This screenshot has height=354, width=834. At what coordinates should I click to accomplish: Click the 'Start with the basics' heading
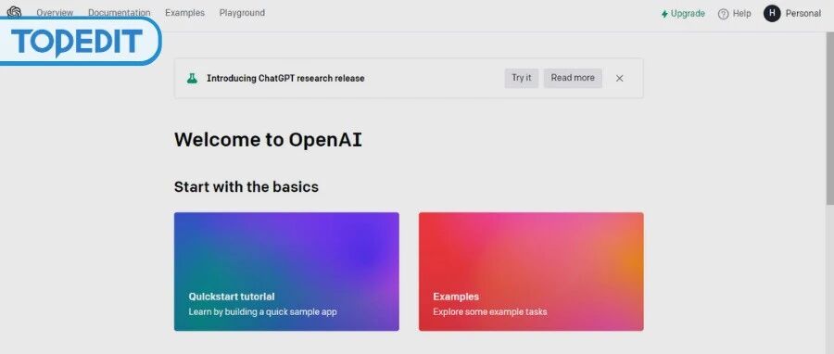(x=246, y=187)
